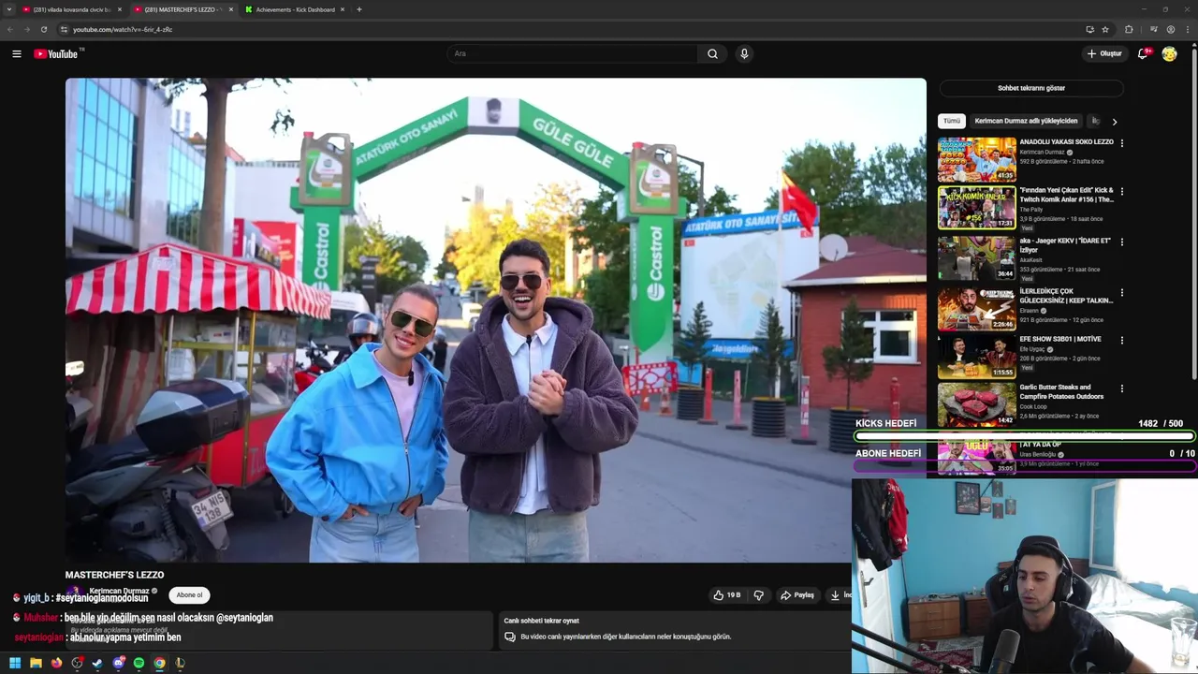Close the Achievements - Kick Dashboard tab
Image resolution: width=1198 pixels, height=674 pixels.
click(x=343, y=9)
